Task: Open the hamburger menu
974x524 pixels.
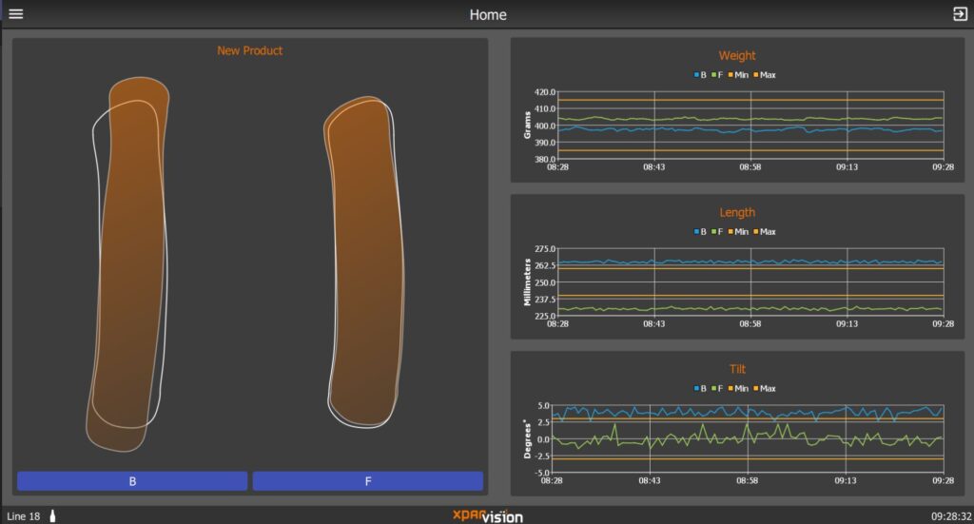Action: pos(16,14)
